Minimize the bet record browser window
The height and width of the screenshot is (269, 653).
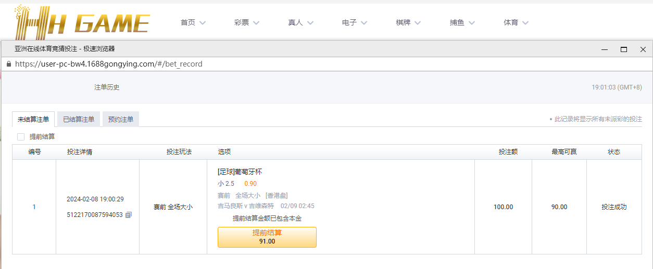pos(605,49)
